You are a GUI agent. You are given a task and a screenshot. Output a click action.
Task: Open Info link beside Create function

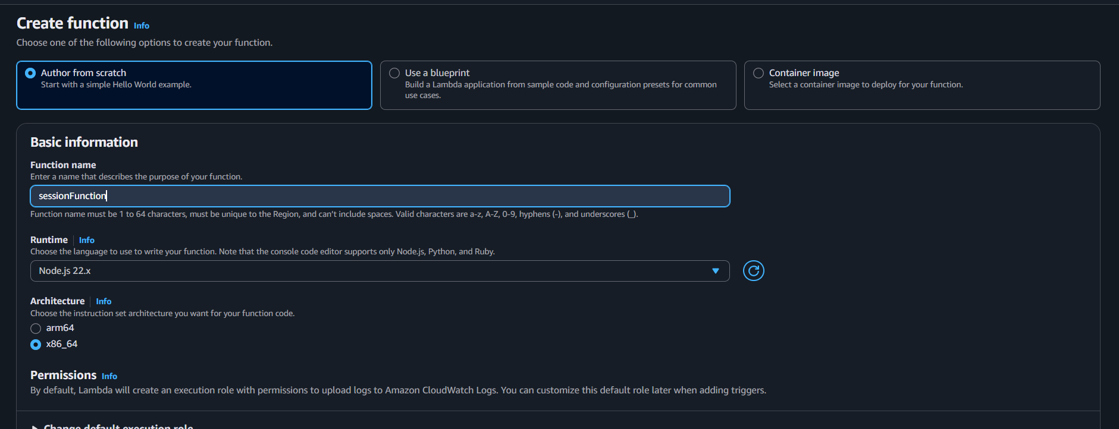(142, 26)
